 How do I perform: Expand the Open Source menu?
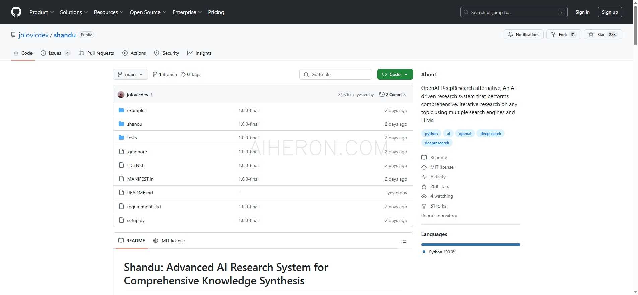point(148,12)
